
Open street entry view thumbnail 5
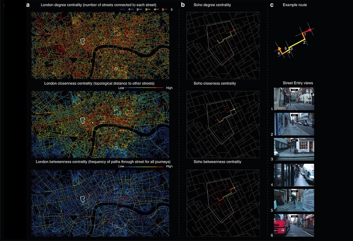pyautogui.click(x=294, y=200)
